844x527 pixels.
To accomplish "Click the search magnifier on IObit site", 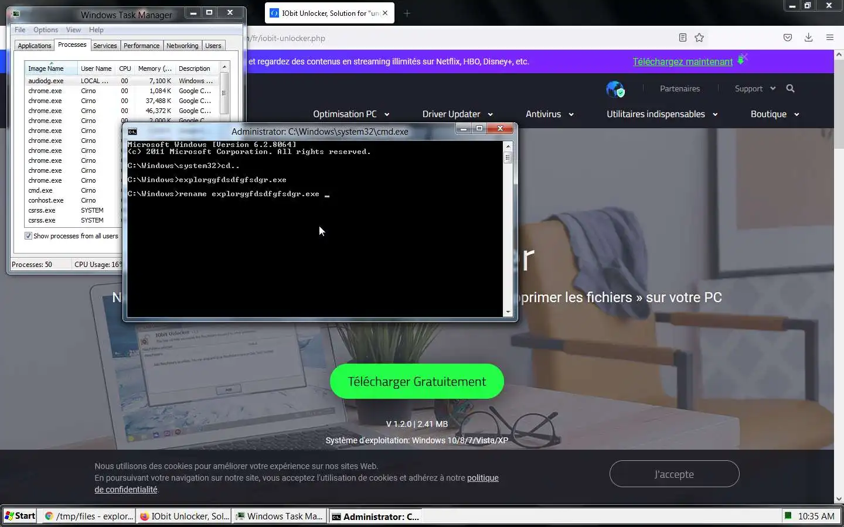I will (790, 88).
